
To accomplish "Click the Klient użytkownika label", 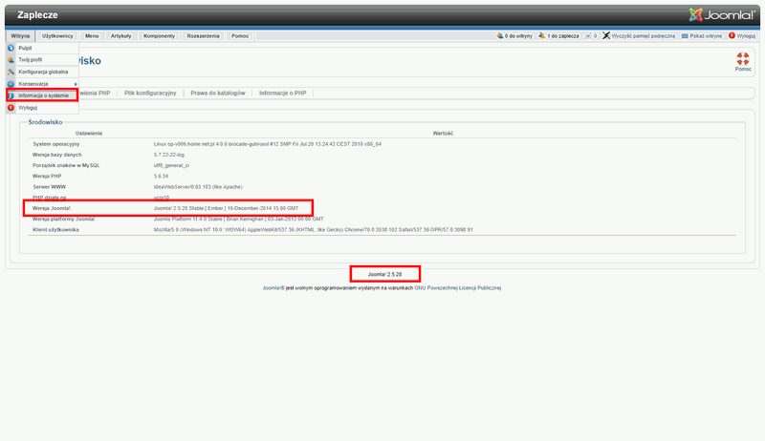I will [55, 230].
